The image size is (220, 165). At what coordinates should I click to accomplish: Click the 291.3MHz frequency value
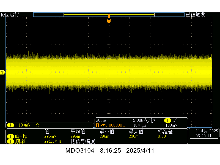point(53,141)
